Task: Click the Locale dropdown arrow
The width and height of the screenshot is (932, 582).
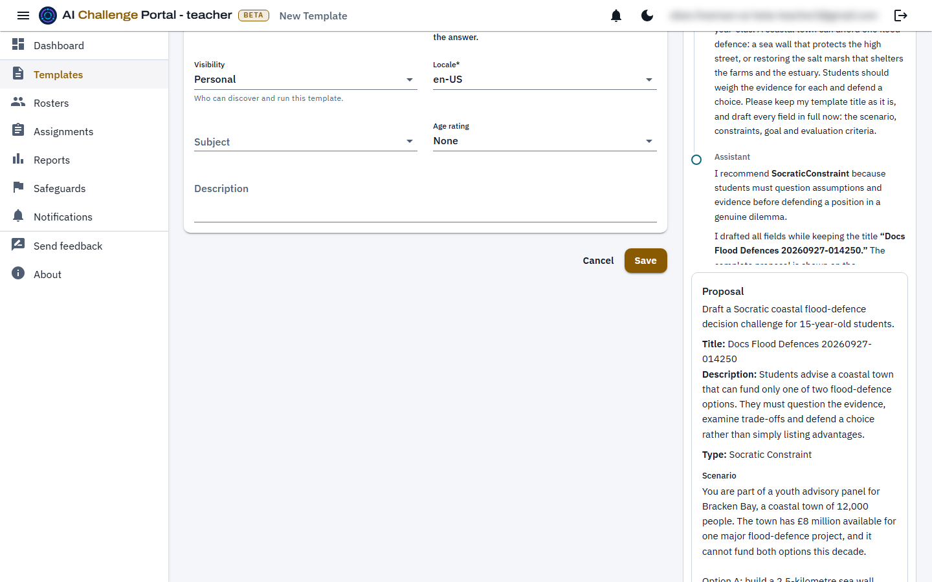Action: tap(649, 80)
